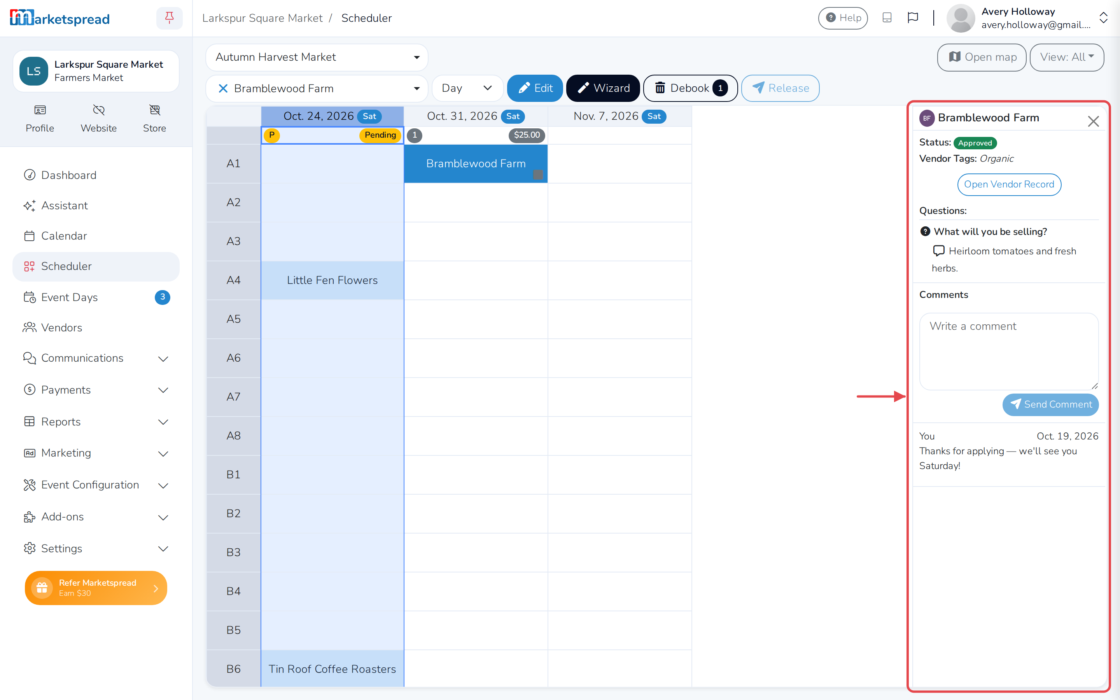The image size is (1120, 700).
Task: Open Event Days in the sidebar
Action: tap(96, 297)
